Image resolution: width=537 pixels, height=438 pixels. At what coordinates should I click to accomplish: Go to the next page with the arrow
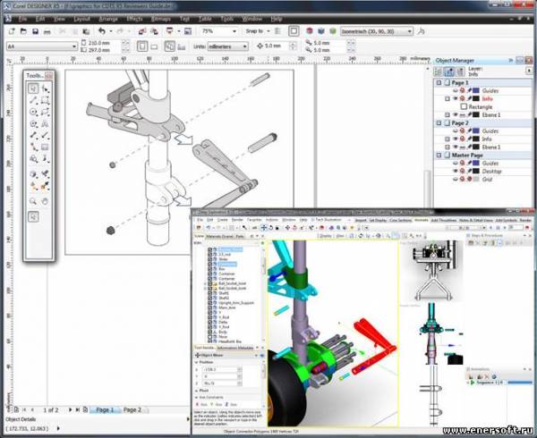tap(70, 409)
